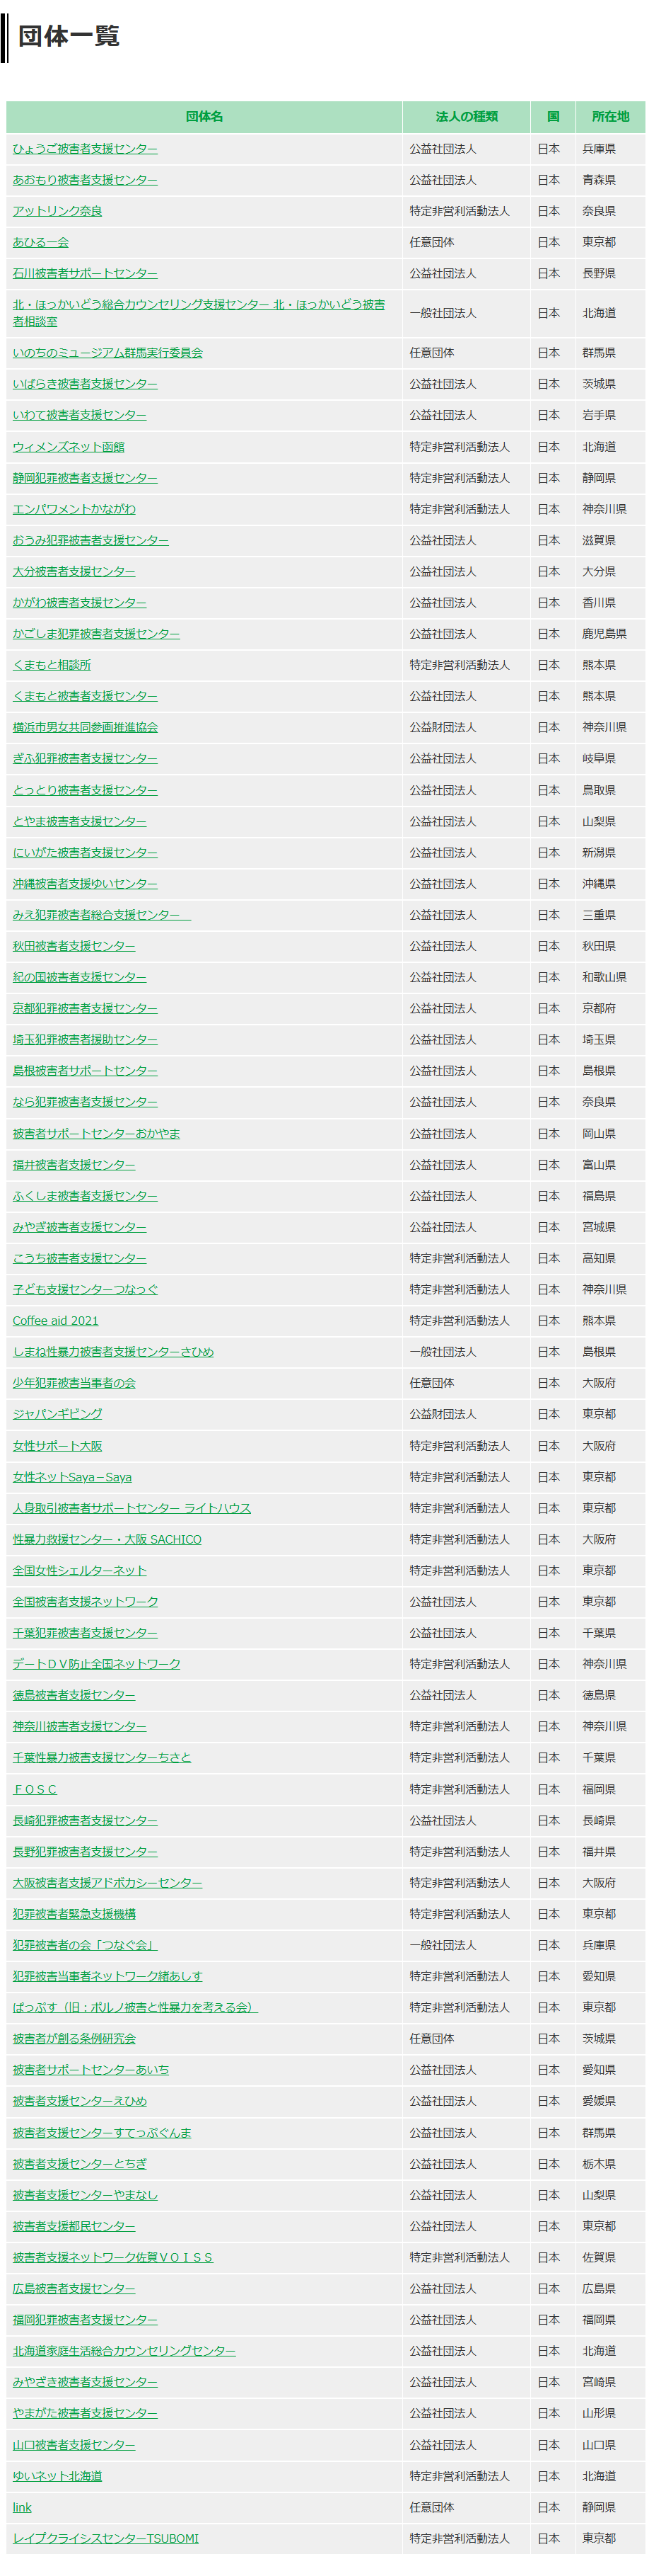Image resolution: width=649 pixels, height=2576 pixels.
Task: Open 少年犯罪被害当事者の会 link
Action: (74, 1382)
